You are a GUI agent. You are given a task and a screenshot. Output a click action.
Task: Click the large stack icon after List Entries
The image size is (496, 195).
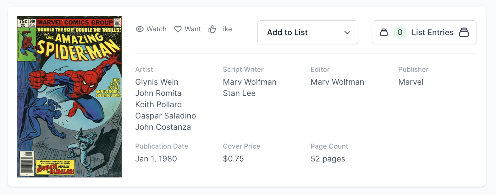pyautogui.click(x=464, y=32)
